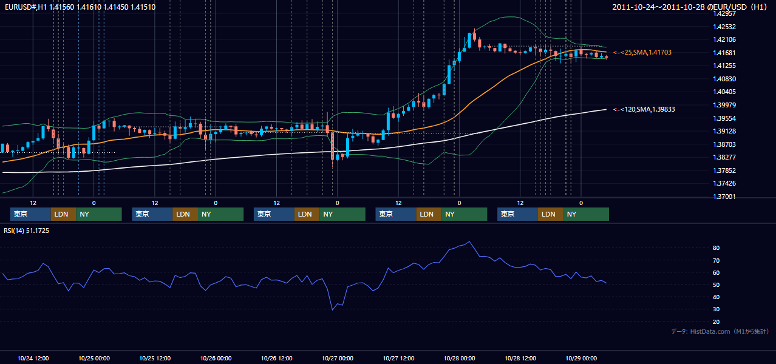
Task: Click price axis value 1.37001
Action: (x=724, y=197)
